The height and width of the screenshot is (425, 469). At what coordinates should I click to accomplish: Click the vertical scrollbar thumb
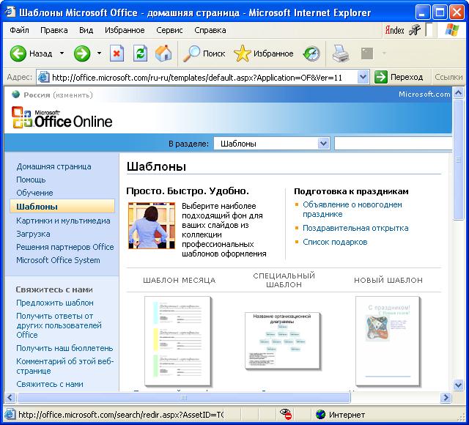click(x=458, y=160)
